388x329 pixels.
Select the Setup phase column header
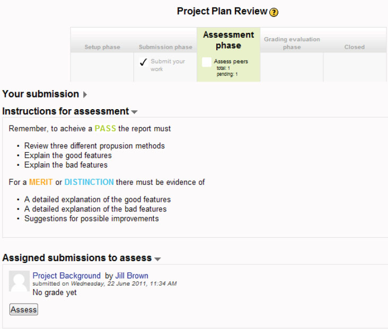[x=102, y=47]
